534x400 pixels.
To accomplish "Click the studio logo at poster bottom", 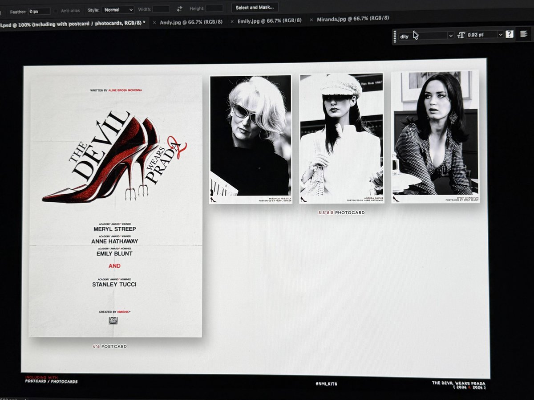I will 113,321.
